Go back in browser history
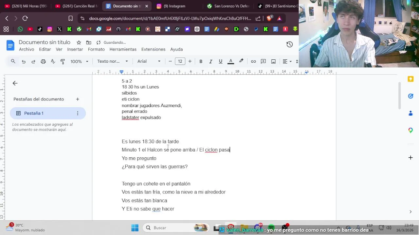This screenshot has width=419, height=235. [x=7, y=19]
